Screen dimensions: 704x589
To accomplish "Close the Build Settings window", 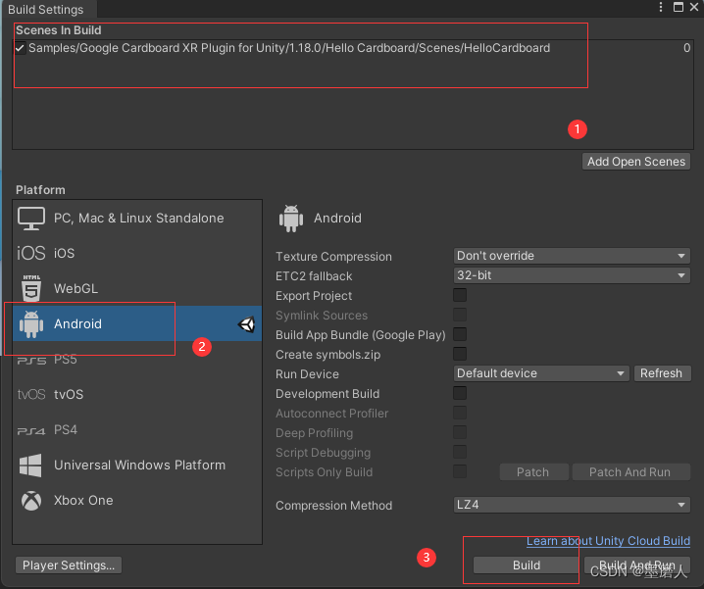I will tap(694, 7).
